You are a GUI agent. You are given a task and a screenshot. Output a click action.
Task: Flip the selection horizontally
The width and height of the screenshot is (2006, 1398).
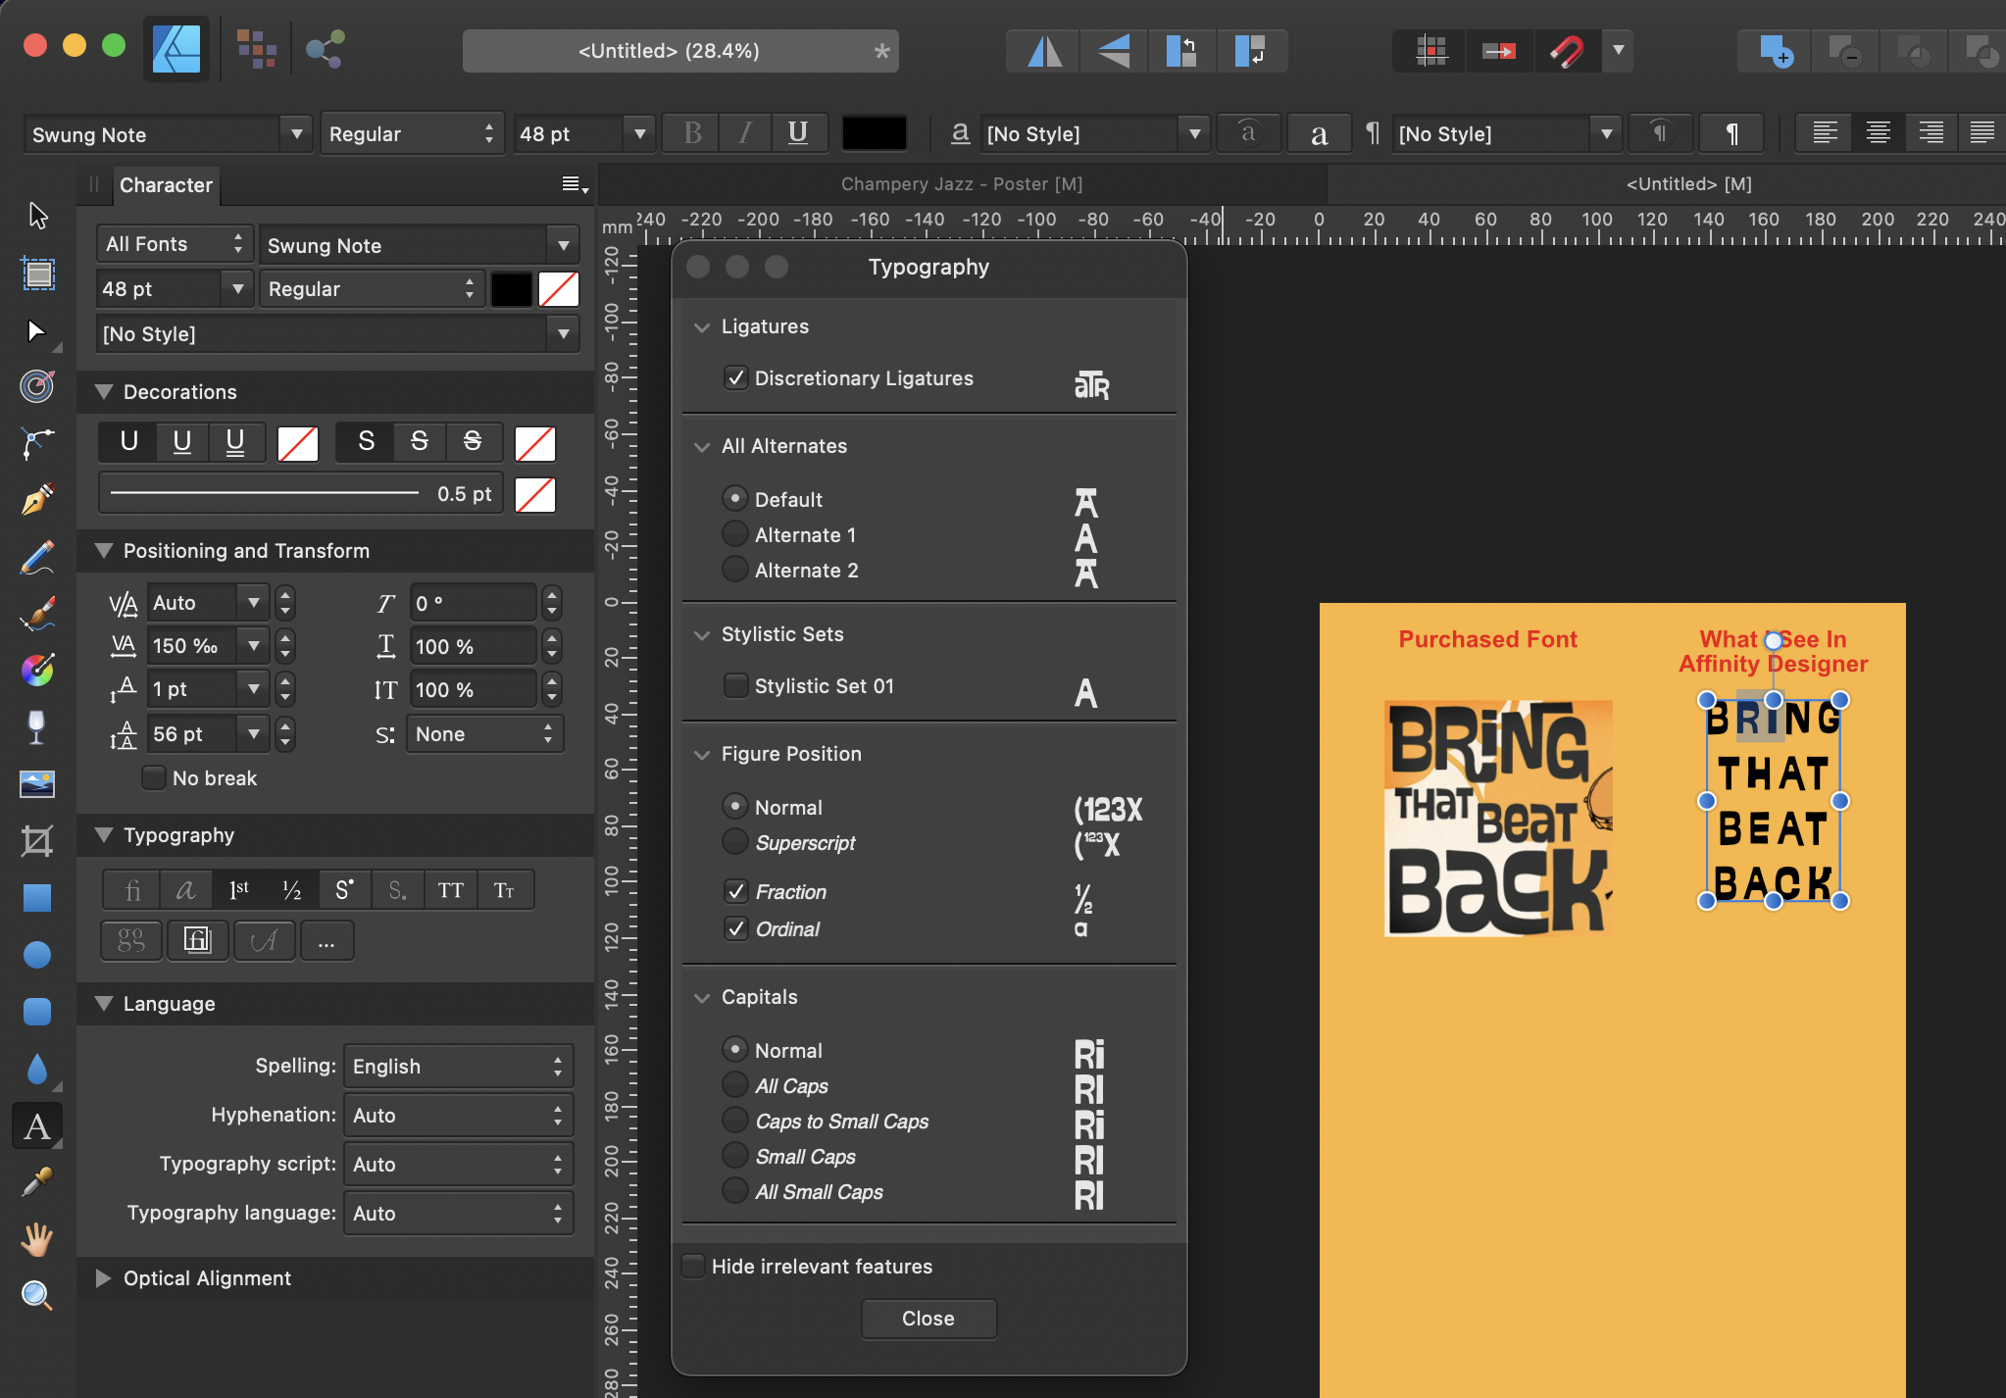click(x=1041, y=50)
